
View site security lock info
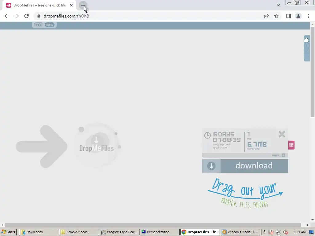pos(39,16)
